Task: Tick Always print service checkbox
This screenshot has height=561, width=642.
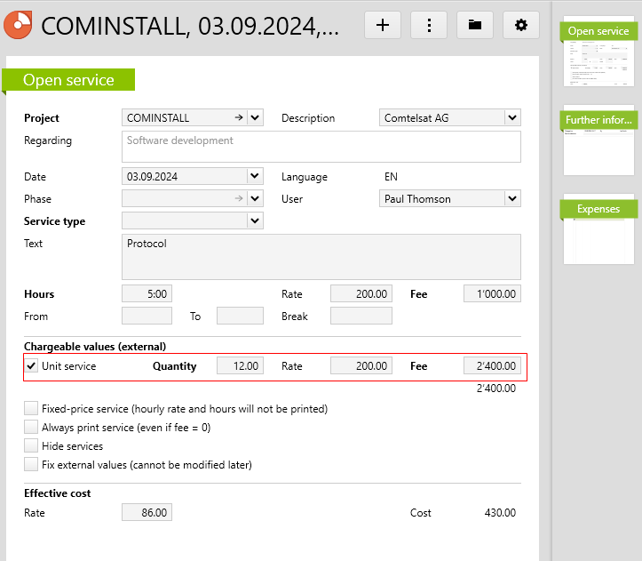Action: coord(32,428)
